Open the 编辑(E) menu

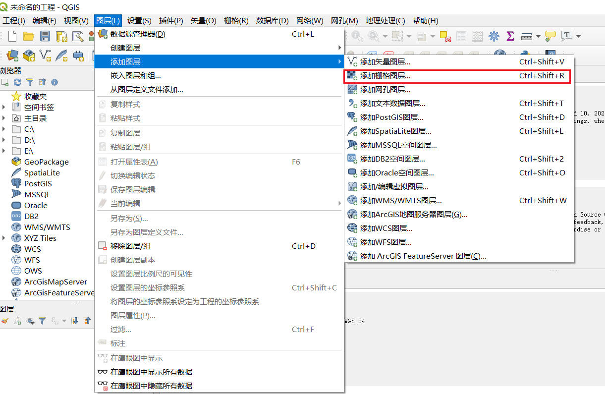pos(44,20)
